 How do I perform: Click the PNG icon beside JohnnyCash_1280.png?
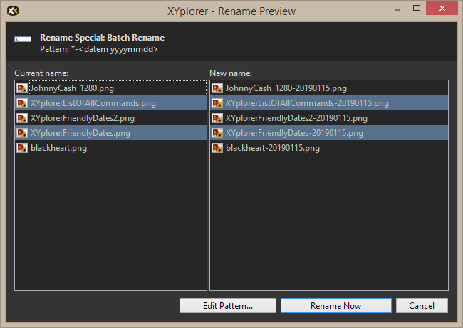pyautogui.click(x=22, y=88)
